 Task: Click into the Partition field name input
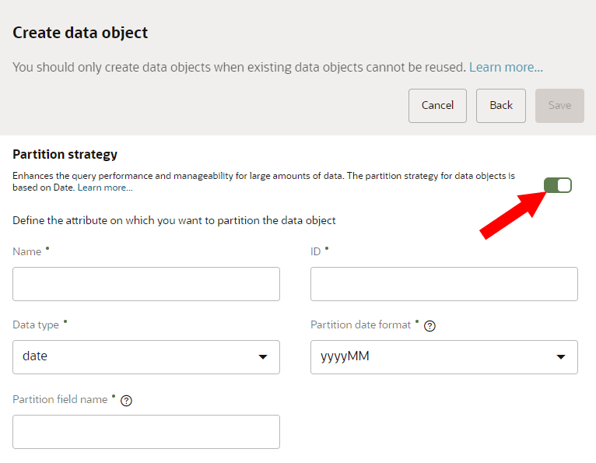(146, 432)
